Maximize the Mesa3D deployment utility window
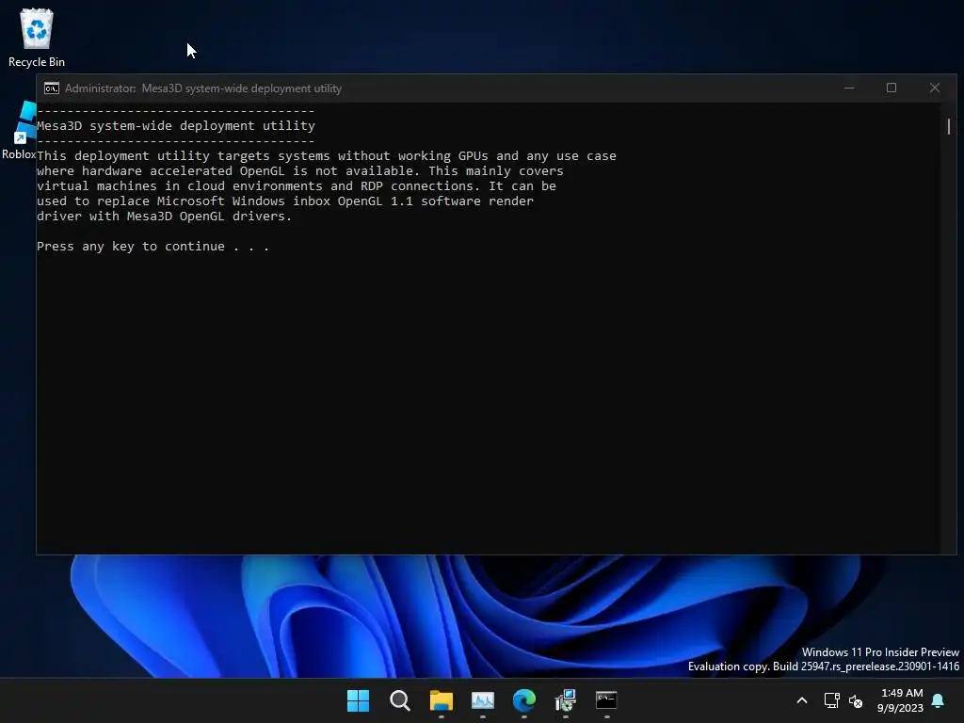The image size is (964, 723). [x=892, y=88]
